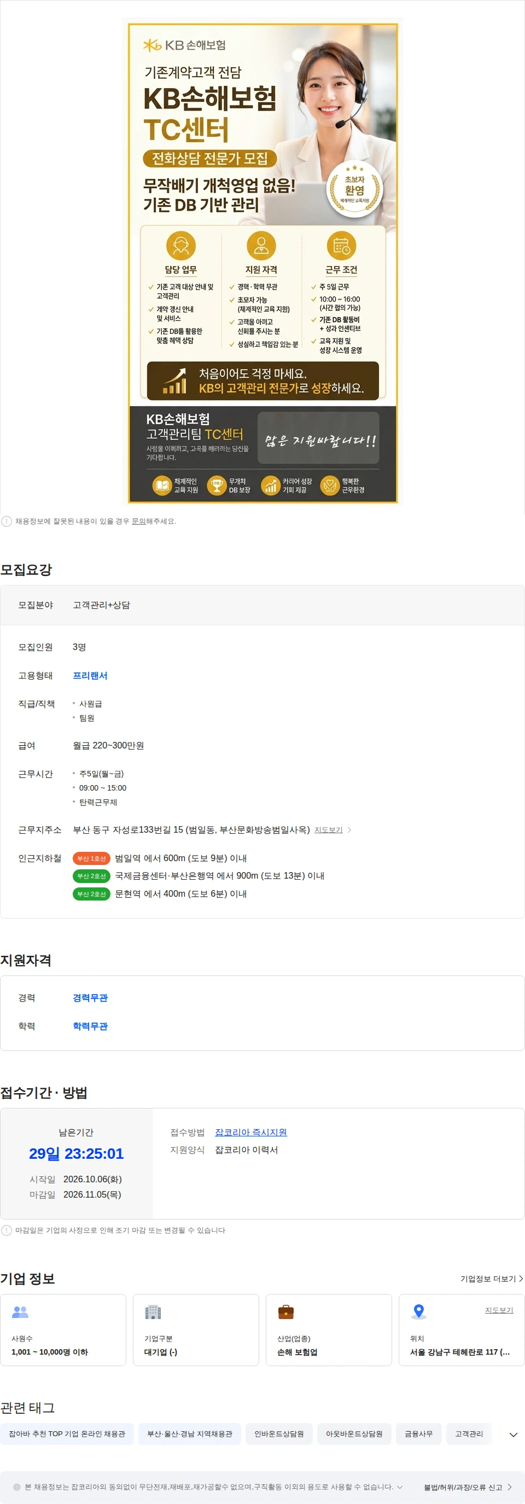Click the 경력무관 link
The width and height of the screenshot is (525, 1504).
tap(90, 998)
